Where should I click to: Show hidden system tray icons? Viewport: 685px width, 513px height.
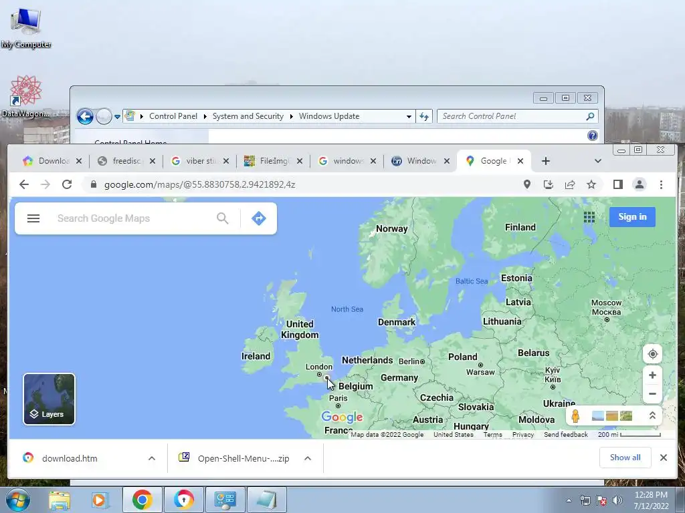click(x=569, y=500)
